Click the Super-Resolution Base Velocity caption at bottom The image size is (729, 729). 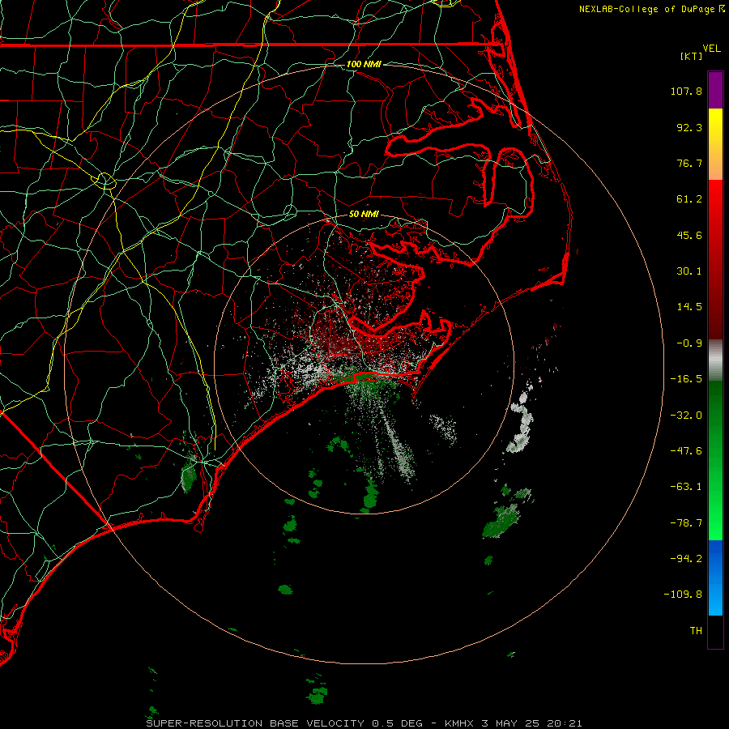click(364, 723)
